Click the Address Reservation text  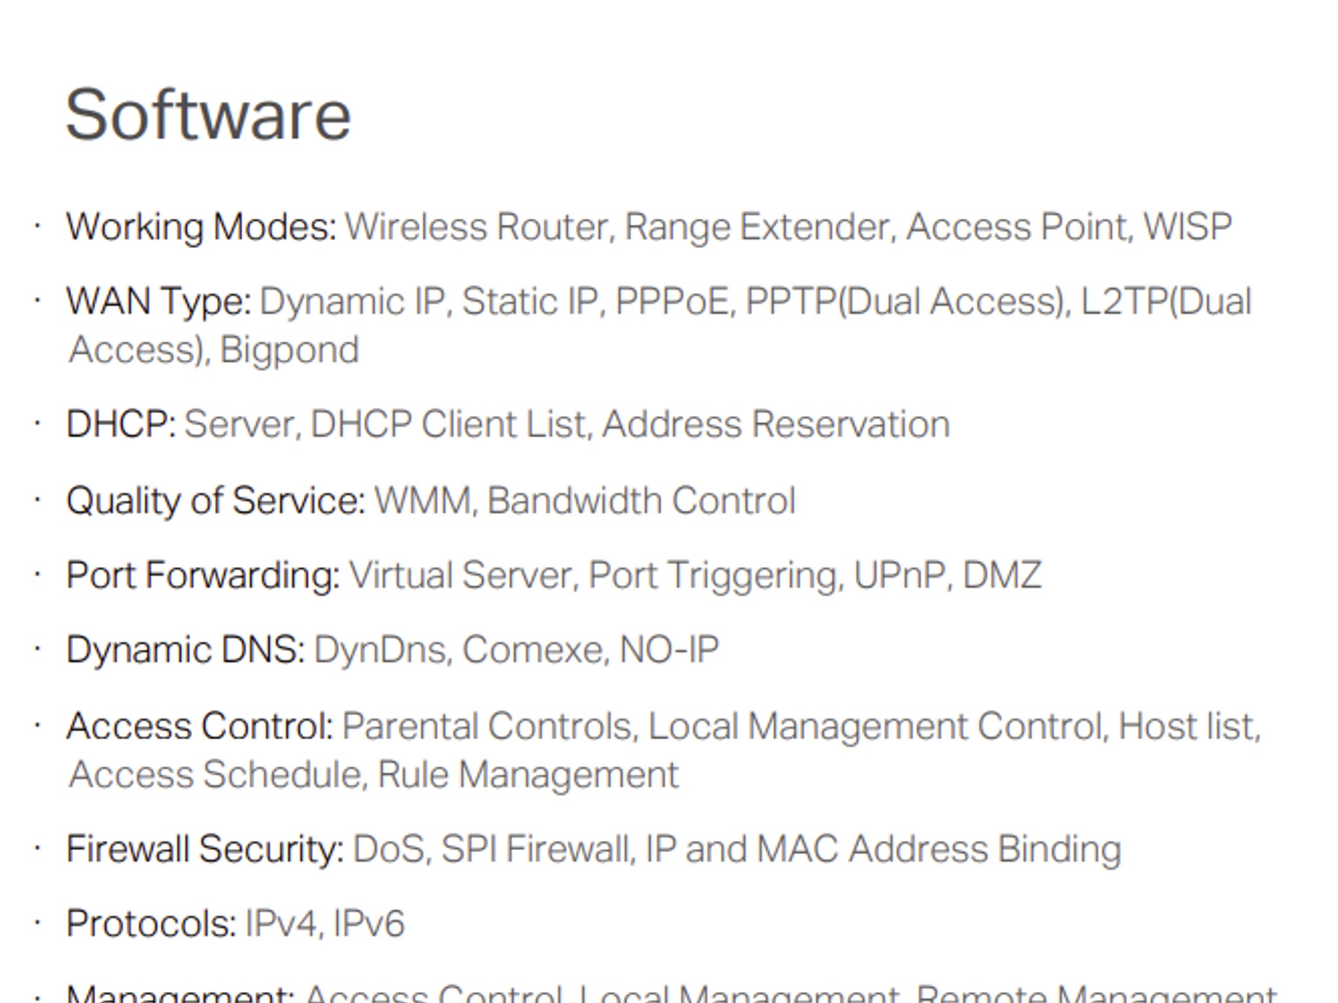775,424
